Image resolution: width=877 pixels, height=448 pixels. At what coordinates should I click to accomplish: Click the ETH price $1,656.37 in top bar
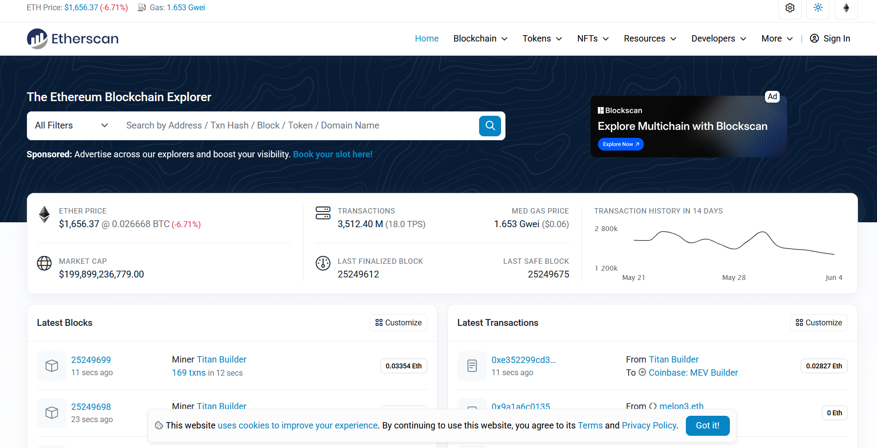[81, 8]
